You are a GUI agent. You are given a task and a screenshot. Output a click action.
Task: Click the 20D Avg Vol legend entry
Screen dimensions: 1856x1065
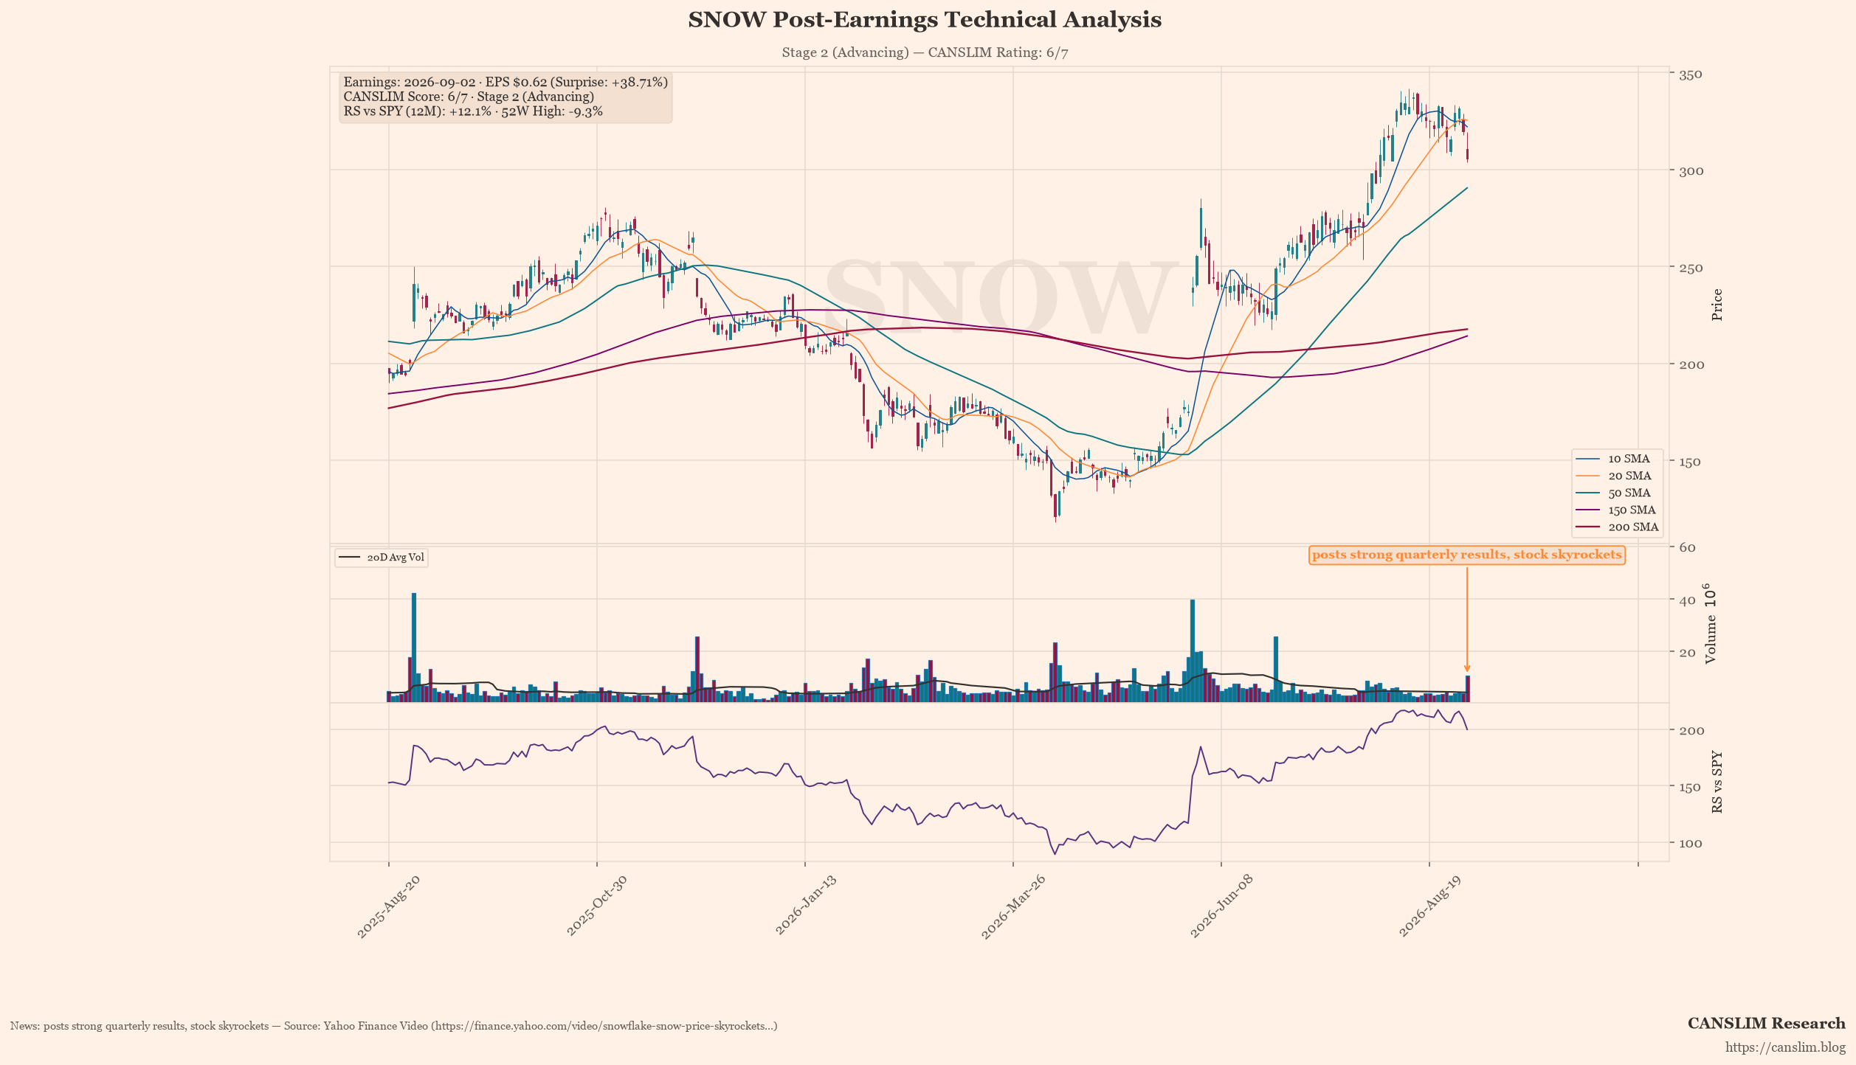382,558
